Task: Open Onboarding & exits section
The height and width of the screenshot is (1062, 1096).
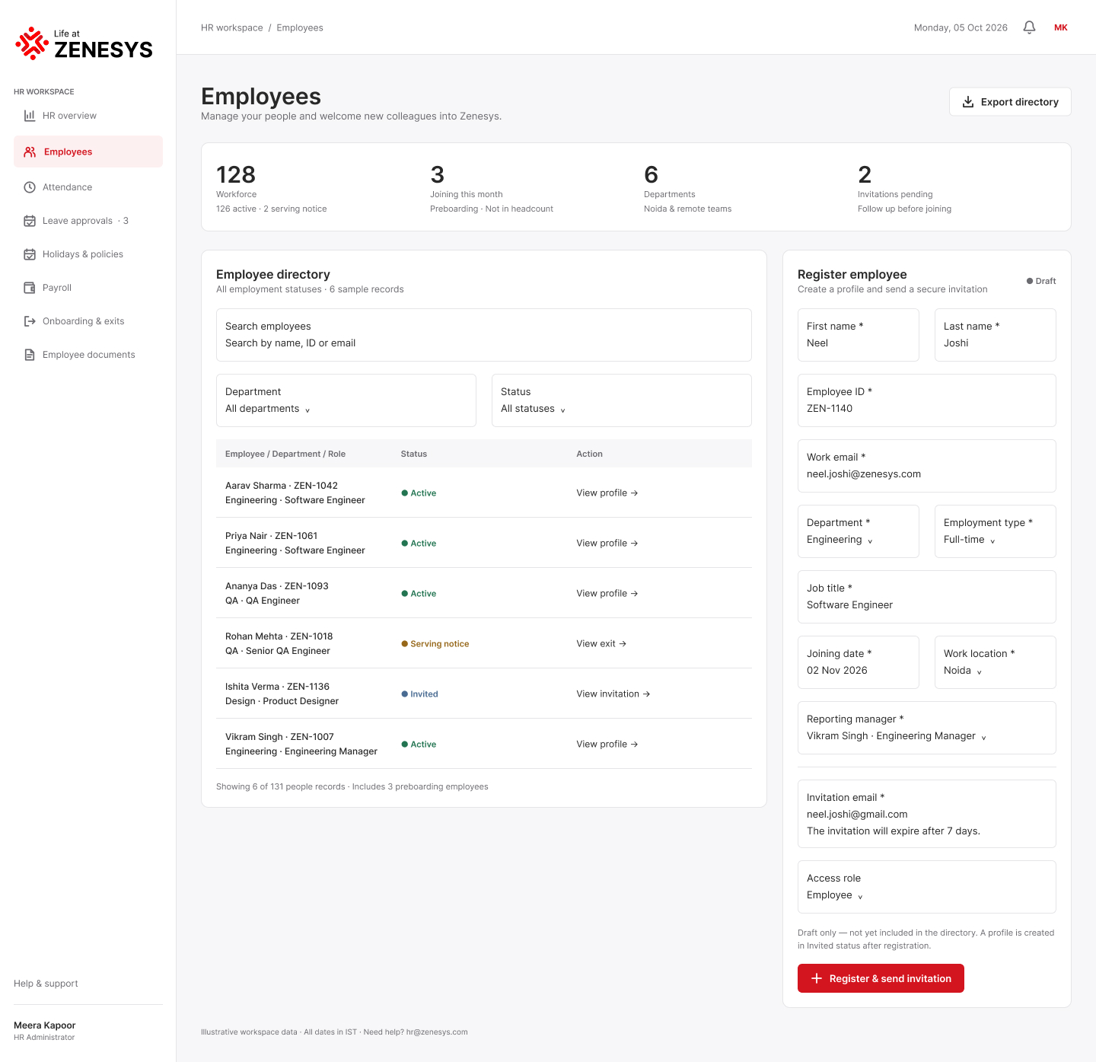Action: click(88, 321)
